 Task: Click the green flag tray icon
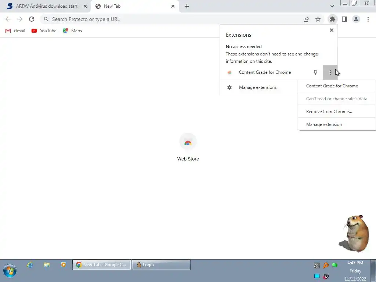(335, 265)
